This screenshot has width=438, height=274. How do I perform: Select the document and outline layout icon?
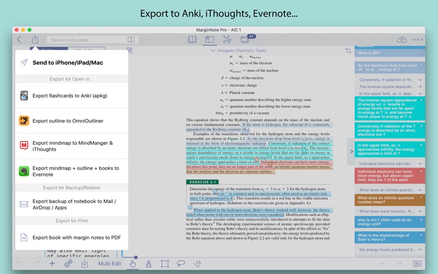pos(210,39)
